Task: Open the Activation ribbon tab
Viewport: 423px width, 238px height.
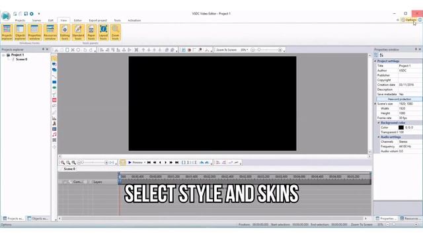Action: [x=134, y=20]
